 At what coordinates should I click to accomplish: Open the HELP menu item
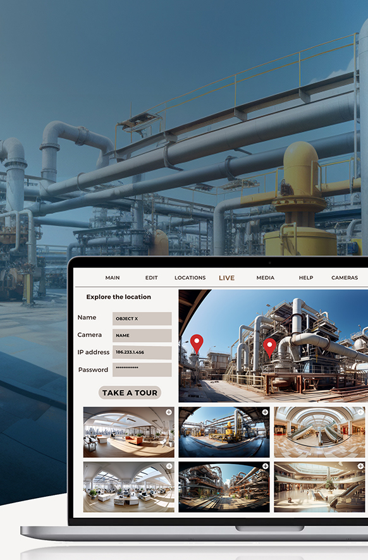(x=306, y=277)
